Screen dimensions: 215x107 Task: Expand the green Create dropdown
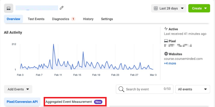[x=199, y=8]
